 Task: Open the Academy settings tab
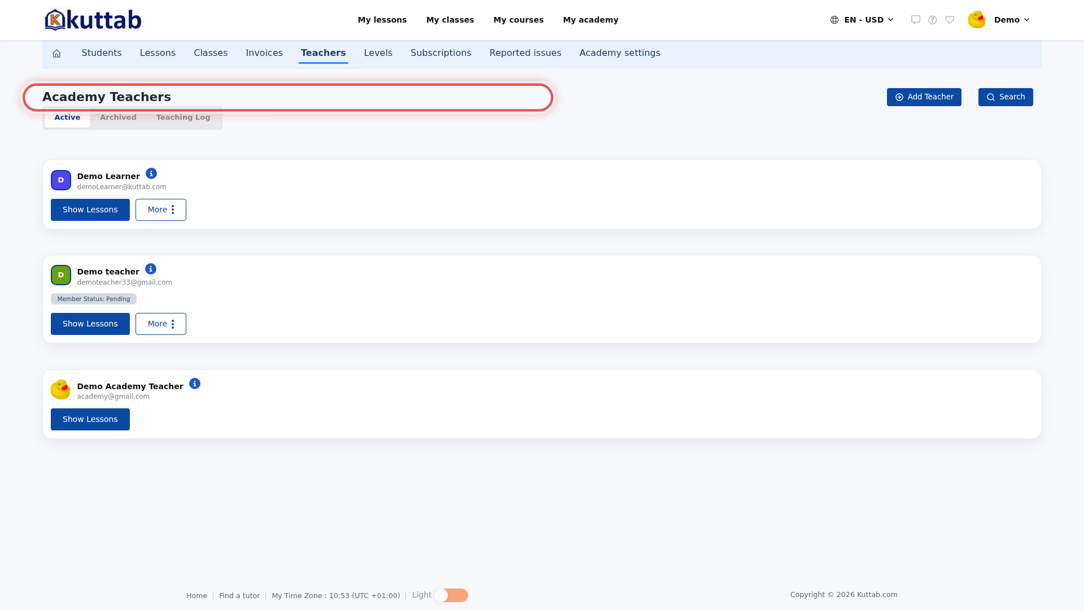tap(620, 53)
